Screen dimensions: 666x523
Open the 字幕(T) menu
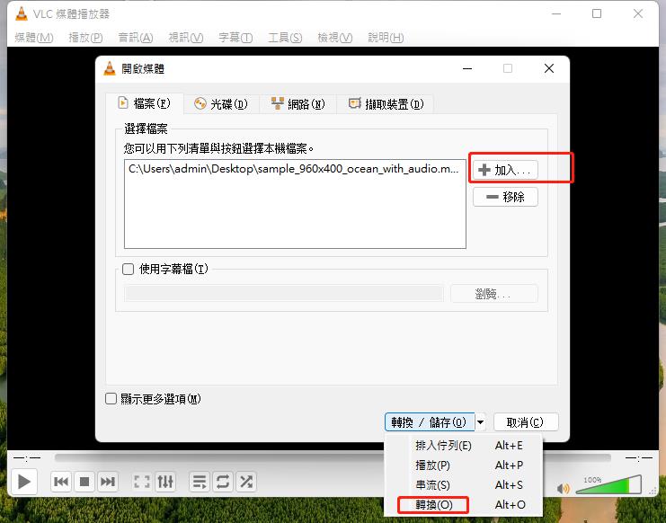coord(235,38)
